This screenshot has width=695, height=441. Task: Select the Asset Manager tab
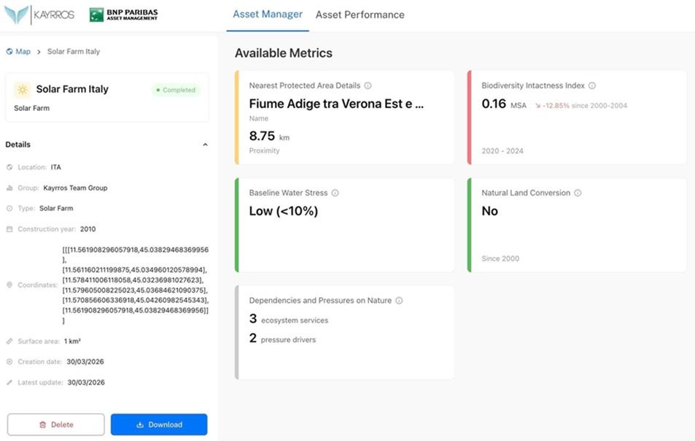(x=267, y=15)
